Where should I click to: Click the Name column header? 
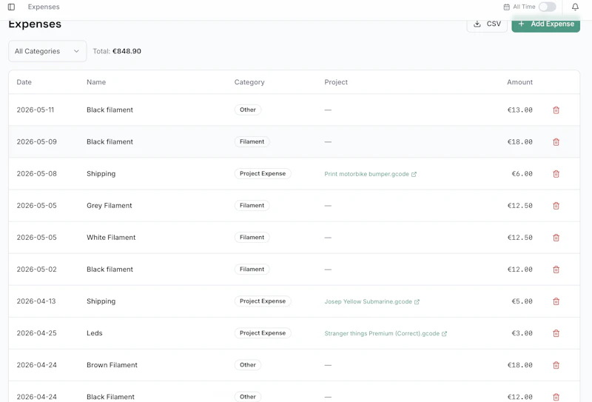click(x=96, y=82)
